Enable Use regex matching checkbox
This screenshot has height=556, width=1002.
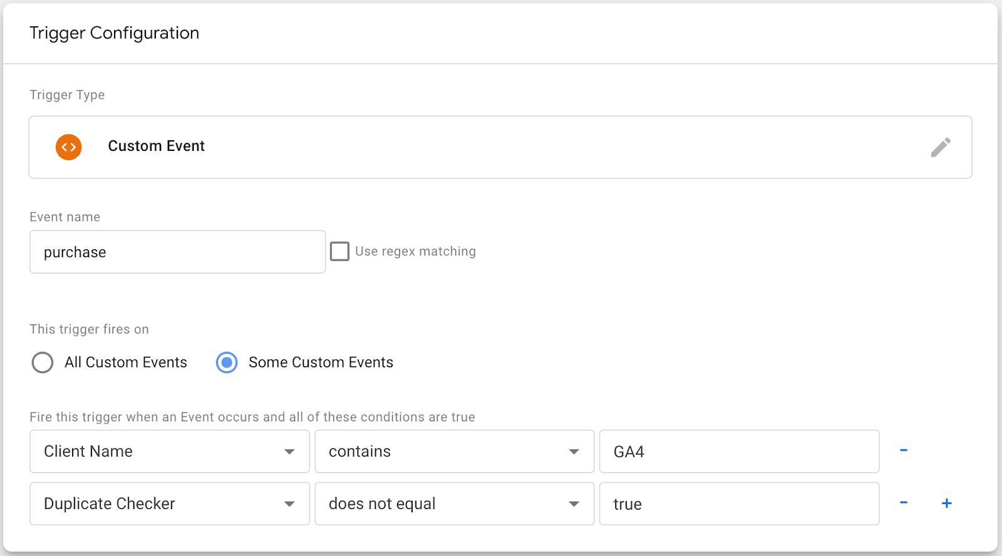[339, 251]
